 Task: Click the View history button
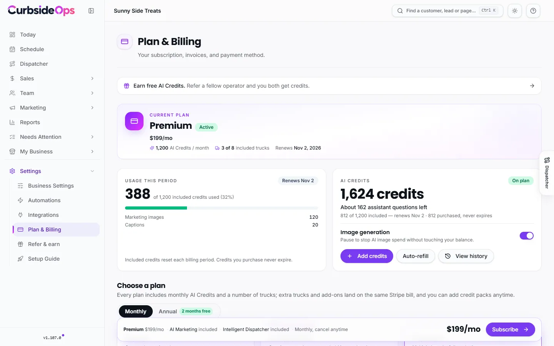tap(466, 256)
